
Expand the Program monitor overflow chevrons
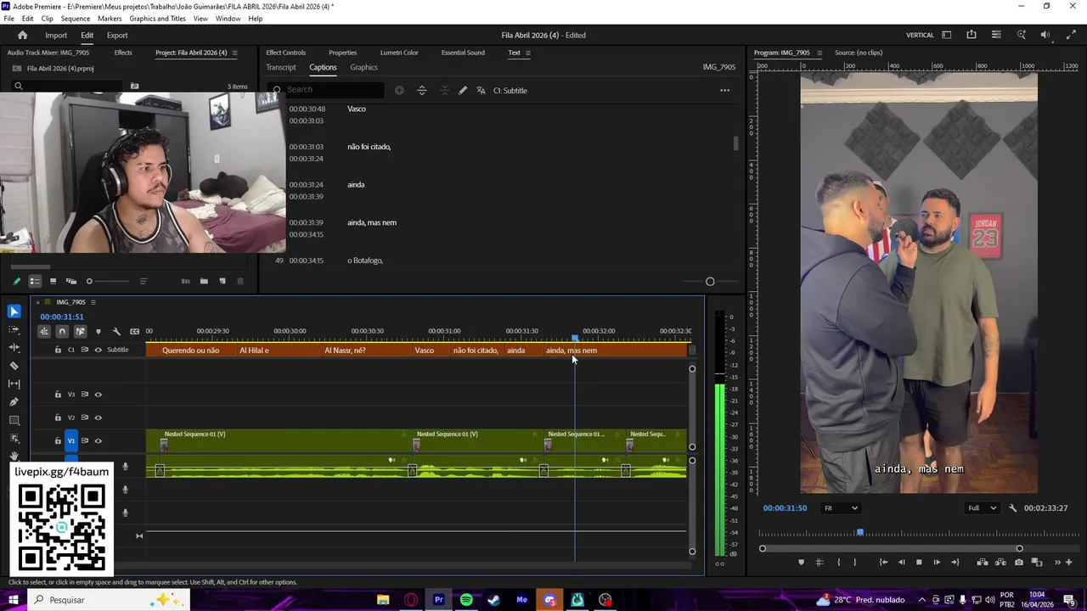(1057, 562)
